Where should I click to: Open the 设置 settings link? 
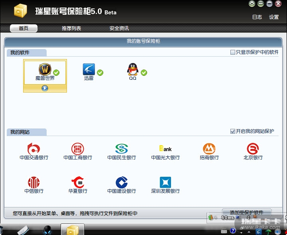pyautogui.click(x=274, y=17)
